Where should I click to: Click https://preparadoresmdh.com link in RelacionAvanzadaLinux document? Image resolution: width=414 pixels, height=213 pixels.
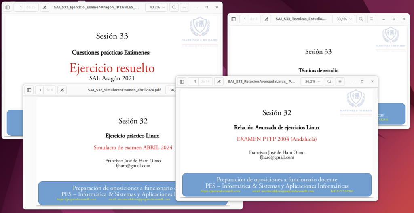pos(220,191)
